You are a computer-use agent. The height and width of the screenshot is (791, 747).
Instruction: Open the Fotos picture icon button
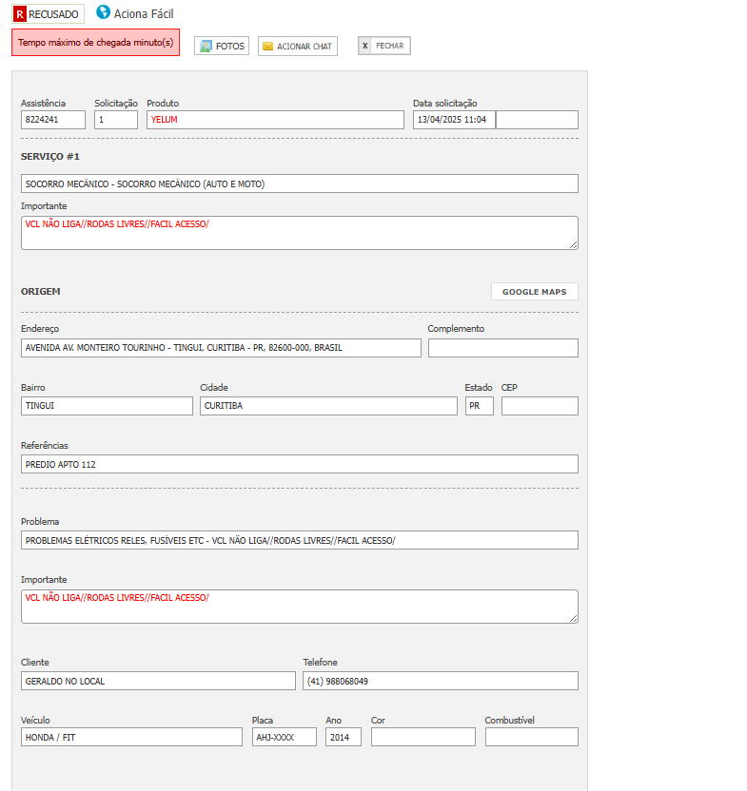(x=206, y=46)
